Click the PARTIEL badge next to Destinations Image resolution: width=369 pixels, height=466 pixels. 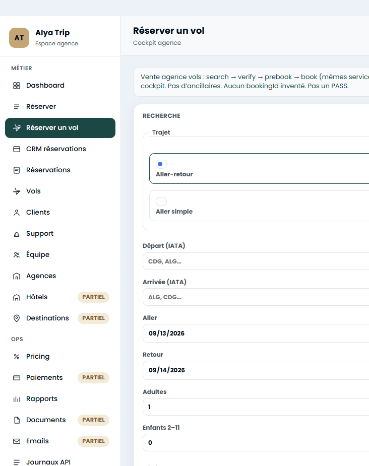pyautogui.click(x=93, y=318)
